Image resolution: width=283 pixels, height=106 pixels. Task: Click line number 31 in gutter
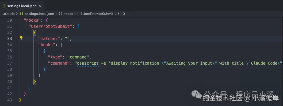pyautogui.click(x=10, y=26)
